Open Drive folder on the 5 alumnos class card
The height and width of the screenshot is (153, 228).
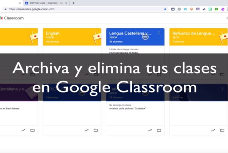[x=96, y=130]
